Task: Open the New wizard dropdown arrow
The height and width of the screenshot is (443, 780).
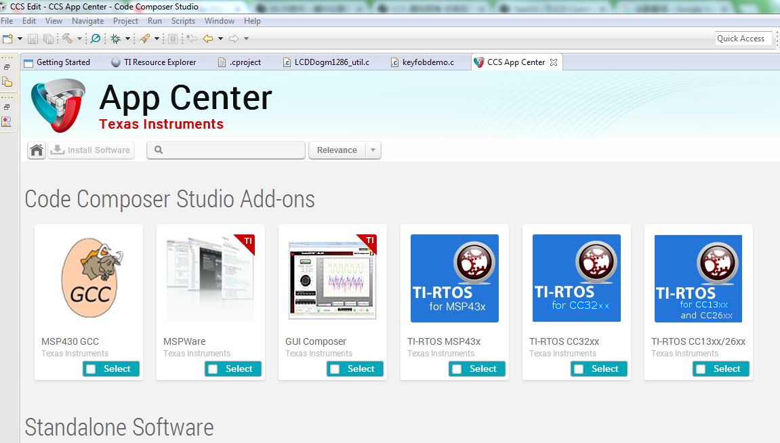Action: tap(20, 39)
